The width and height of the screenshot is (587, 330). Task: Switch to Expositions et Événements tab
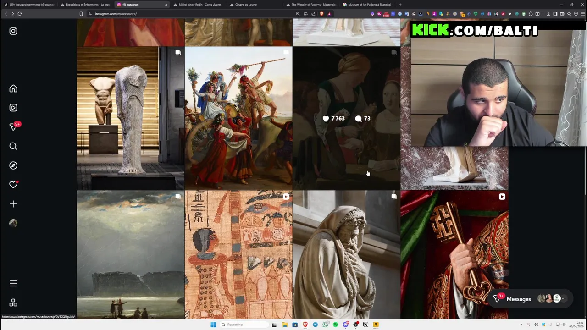coord(86,5)
